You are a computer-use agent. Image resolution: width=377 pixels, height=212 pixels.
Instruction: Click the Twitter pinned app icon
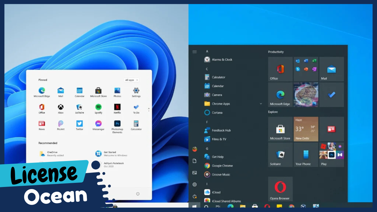click(x=80, y=124)
